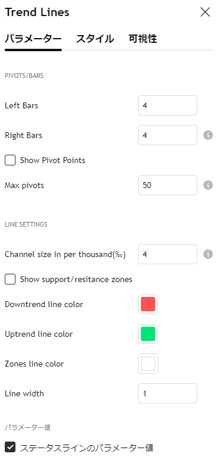Change the green Uptrend line color swatch
Screen dimensions: 223x463
pos(148,334)
